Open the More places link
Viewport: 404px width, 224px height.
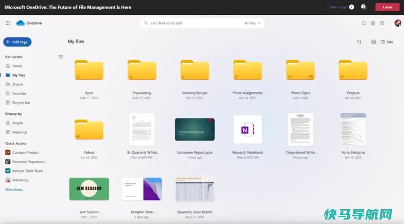15,190
